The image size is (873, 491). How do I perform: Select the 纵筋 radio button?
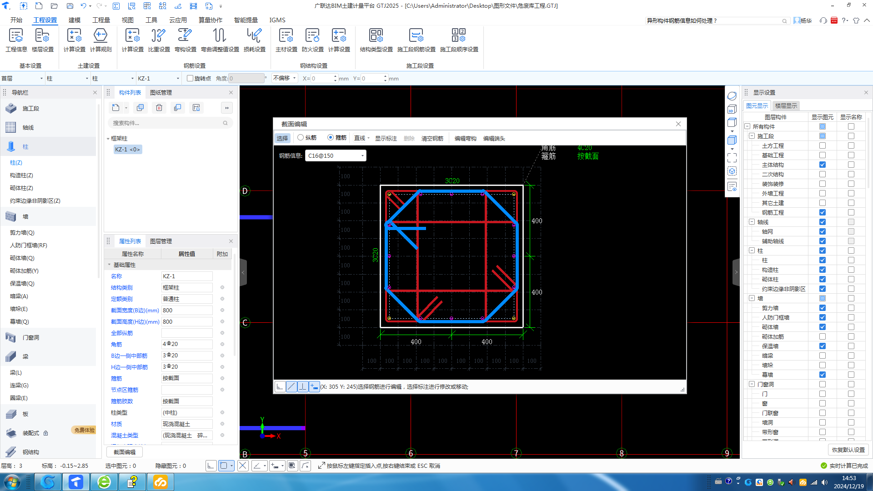(x=301, y=137)
